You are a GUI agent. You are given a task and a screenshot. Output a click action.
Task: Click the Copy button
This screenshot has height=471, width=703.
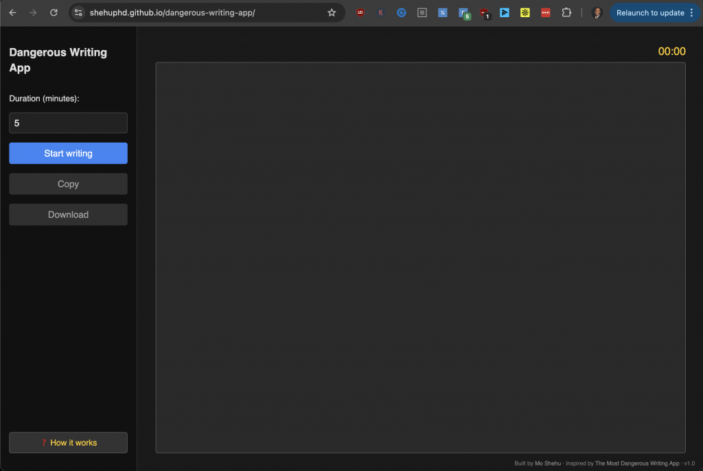[68, 184]
